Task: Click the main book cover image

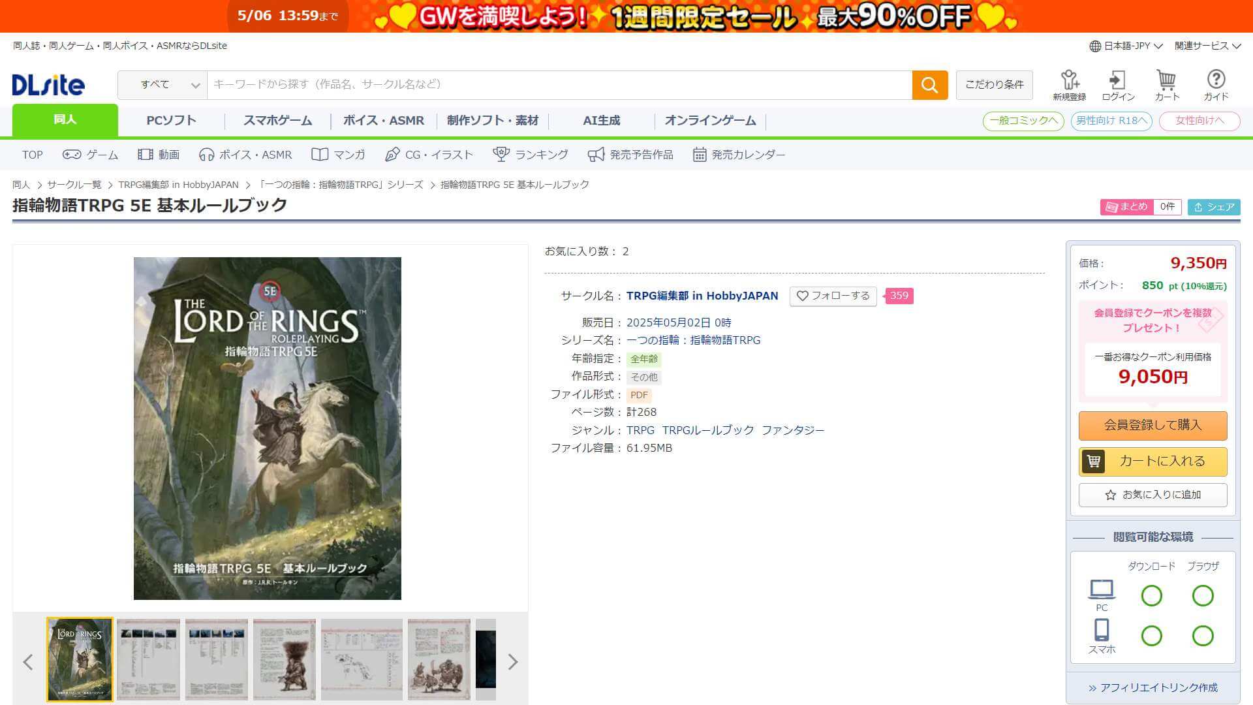Action: (268, 428)
